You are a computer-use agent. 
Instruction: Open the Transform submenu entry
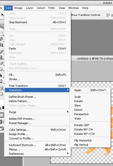(37, 90)
